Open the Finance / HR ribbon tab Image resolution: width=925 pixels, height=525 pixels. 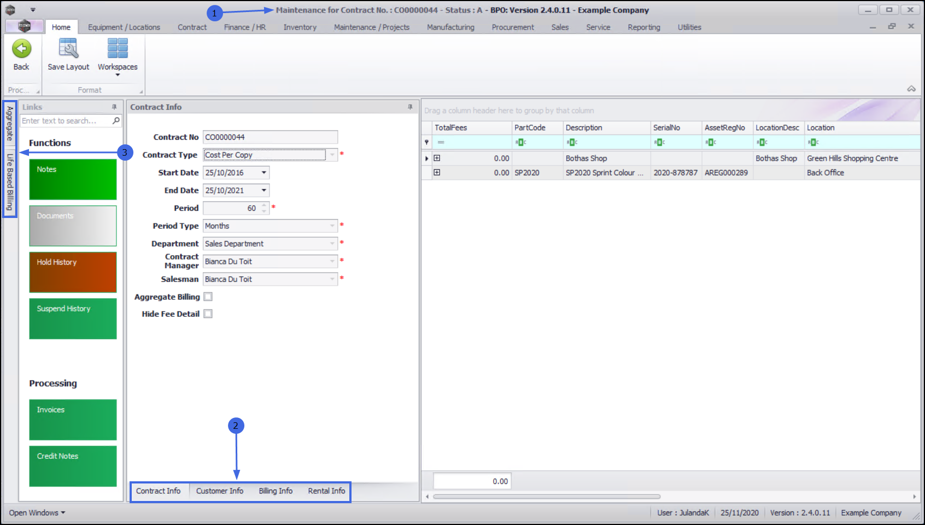coord(245,27)
